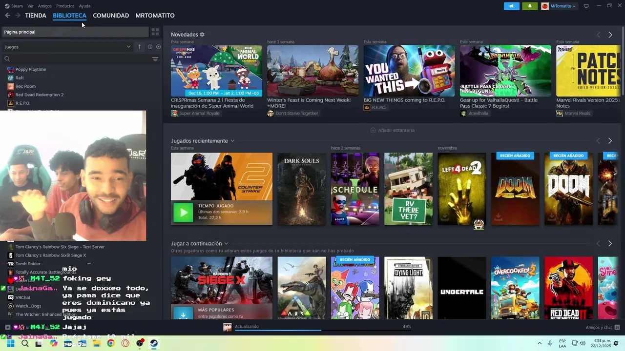This screenshot has height=351, width=625.
Task: Open Windows Start button on the taskbar
Action: pyautogui.click(x=10, y=343)
